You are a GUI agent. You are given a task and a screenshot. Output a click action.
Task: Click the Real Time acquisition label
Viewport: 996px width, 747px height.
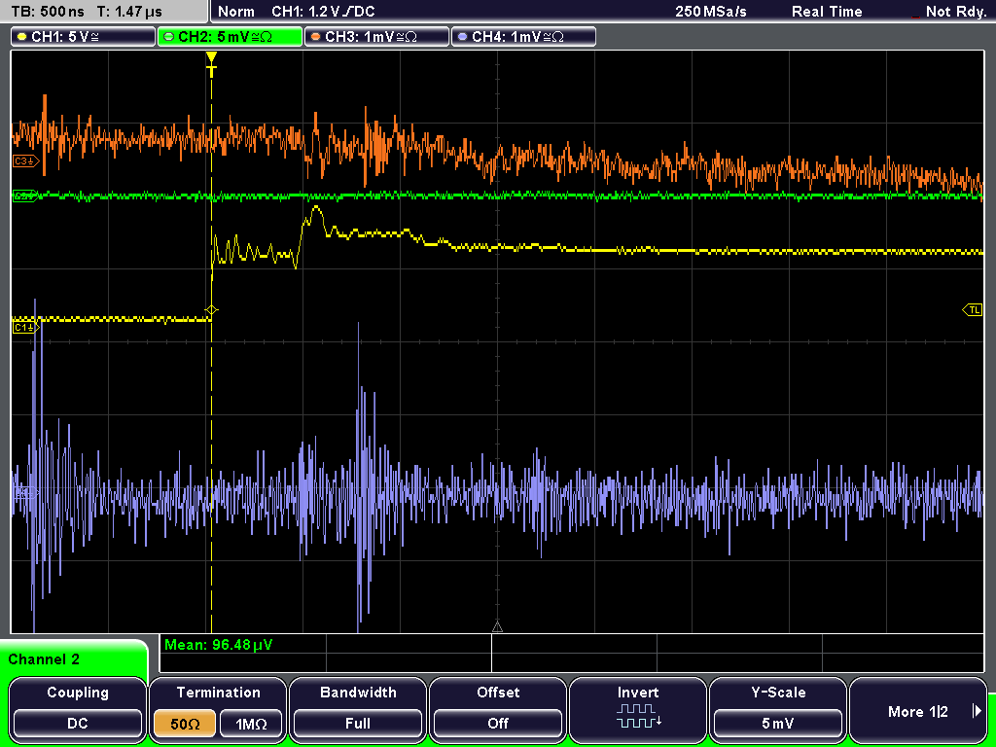tap(827, 12)
